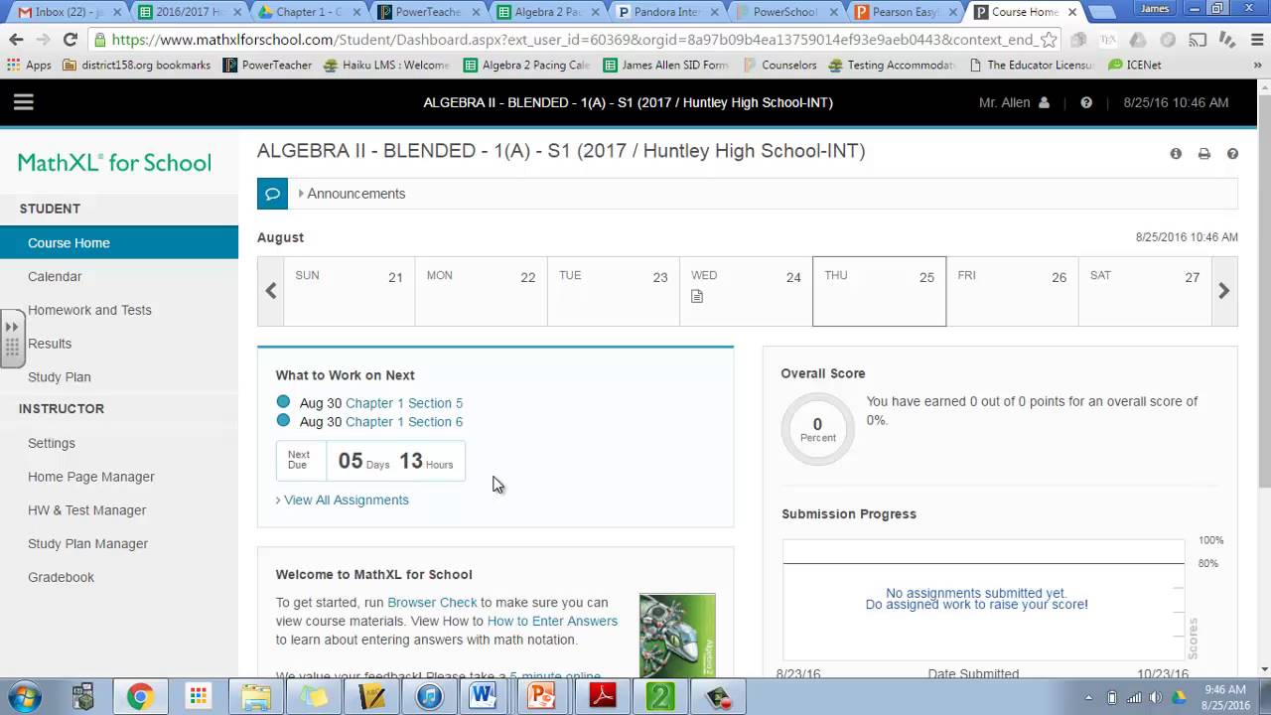Close the Course Home browser tab

point(1072,12)
